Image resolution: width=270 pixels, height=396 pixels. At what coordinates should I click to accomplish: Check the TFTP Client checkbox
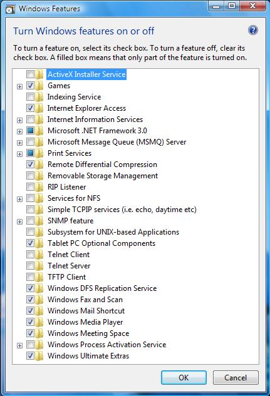[x=30, y=277]
